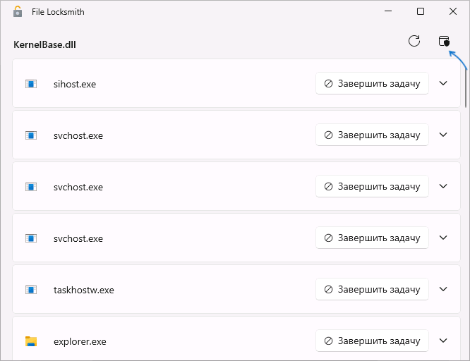Click the first svchost.exe process icon

[x=31, y=135]
